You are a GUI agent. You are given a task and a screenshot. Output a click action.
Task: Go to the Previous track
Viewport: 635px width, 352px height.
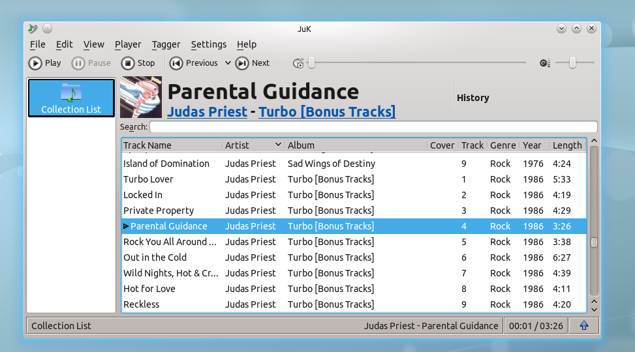pos(194,63)
